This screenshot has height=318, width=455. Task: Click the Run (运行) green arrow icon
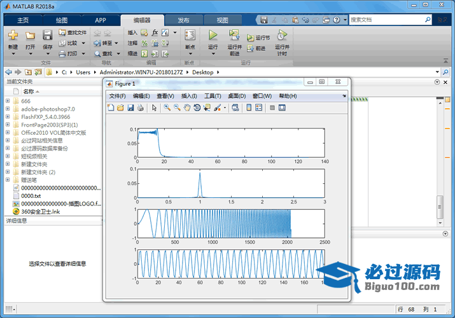[213, 36]
